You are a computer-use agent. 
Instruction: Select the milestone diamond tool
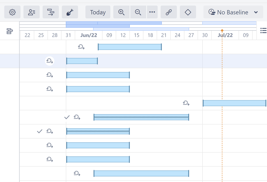(x=188, y=12)
